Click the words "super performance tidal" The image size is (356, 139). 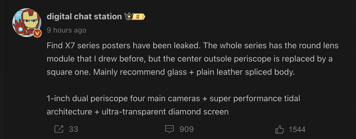[255, 98]
